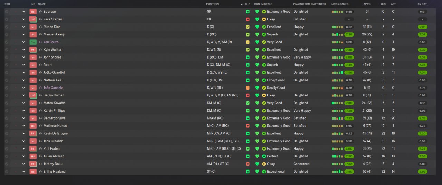Image resolution: width=442 pixels, height=185 pixels.
Task: Click Haaland's 7.96 average rating badge
Action: [x=422, y=171]
